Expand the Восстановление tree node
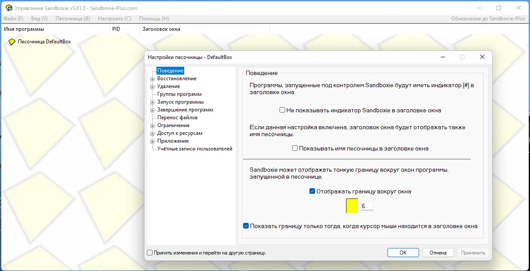530x271 pixels. tap(152, 78)
